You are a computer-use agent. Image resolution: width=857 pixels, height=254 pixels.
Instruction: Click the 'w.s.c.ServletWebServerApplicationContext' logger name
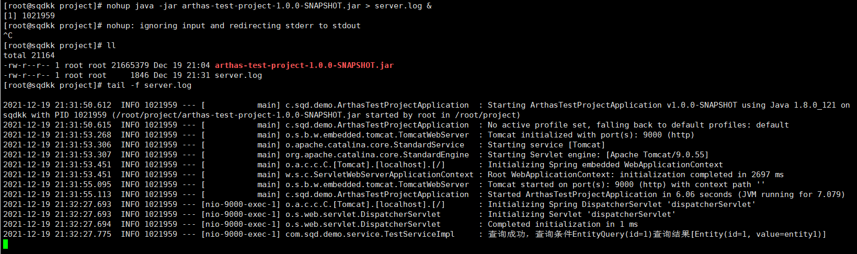(x=379, y=175)
